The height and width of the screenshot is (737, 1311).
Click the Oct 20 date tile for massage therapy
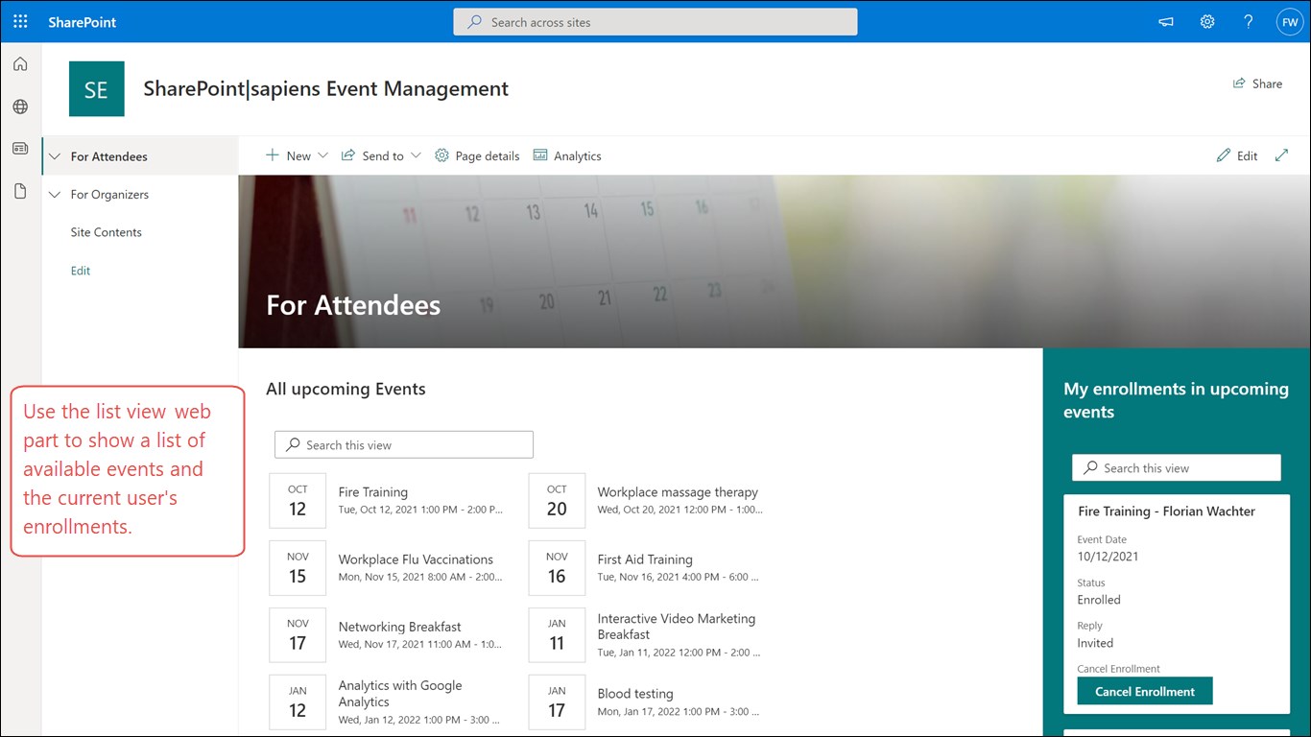[557, 500]
